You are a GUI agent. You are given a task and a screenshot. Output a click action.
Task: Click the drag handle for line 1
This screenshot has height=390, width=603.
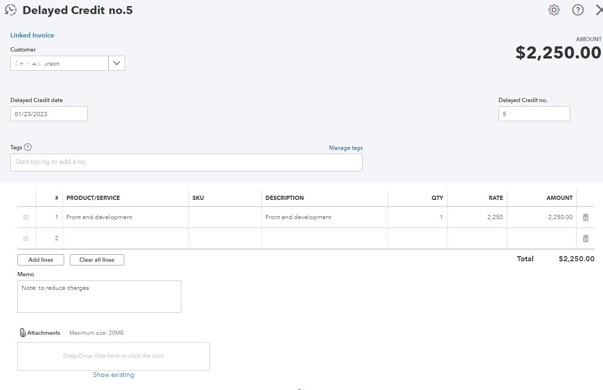click(26, 217)
